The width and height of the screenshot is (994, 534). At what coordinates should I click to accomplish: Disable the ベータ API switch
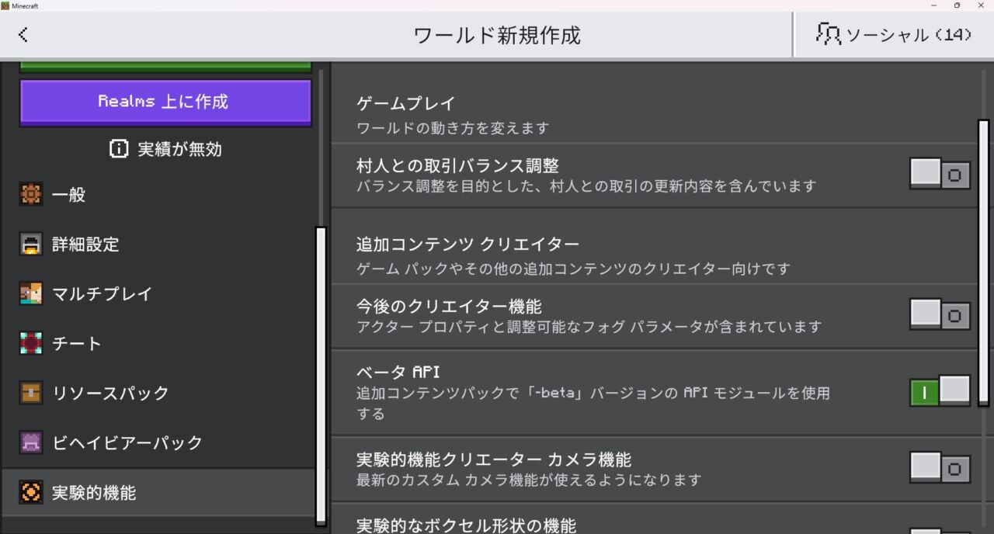pos(940,391)
